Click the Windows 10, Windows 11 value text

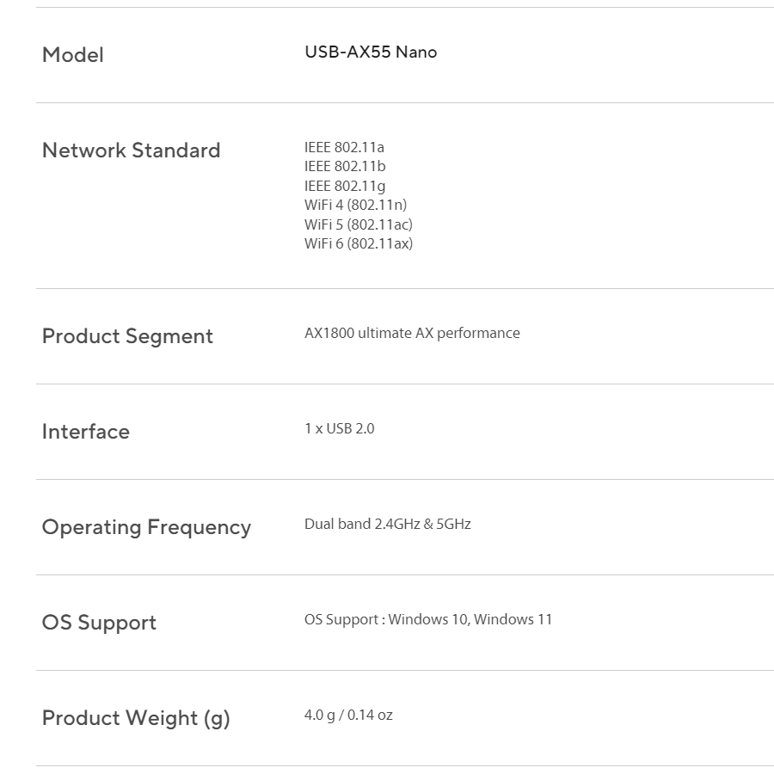tap(470, 619)
